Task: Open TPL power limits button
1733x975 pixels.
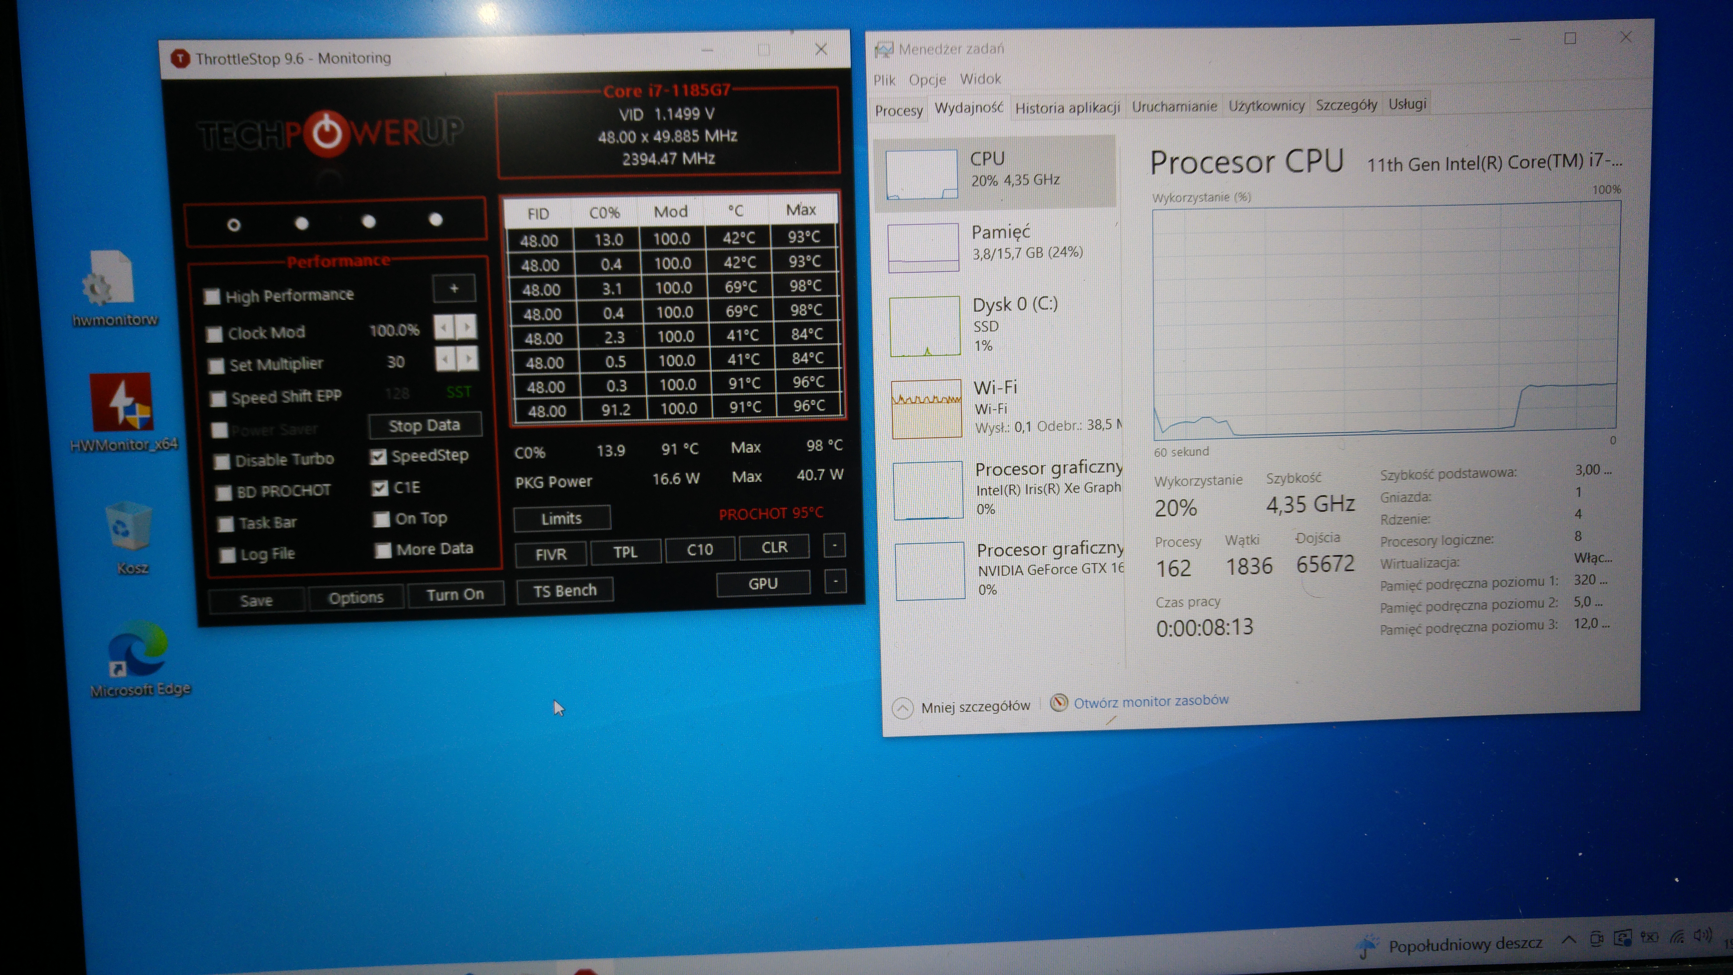Action: coord(625,552)
